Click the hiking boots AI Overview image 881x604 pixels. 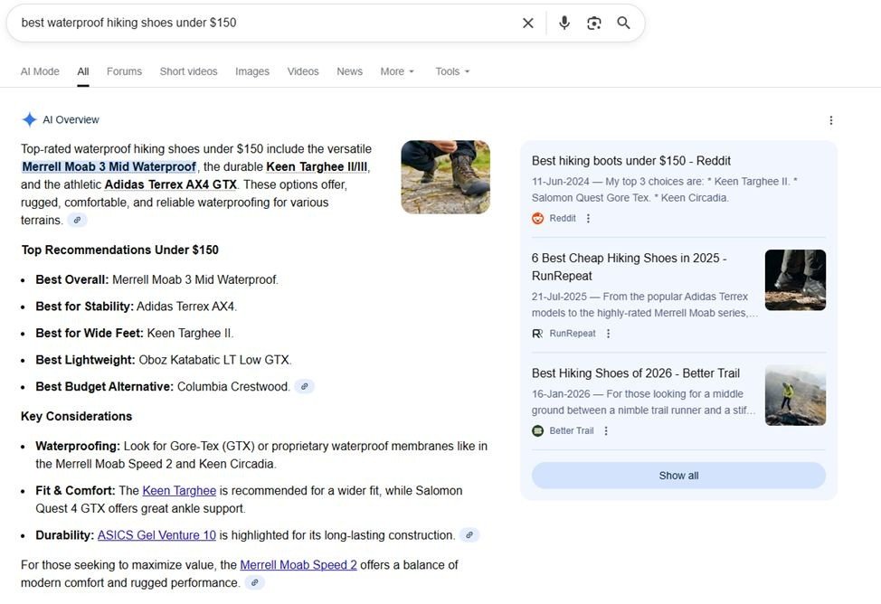[x=446, y=177]
